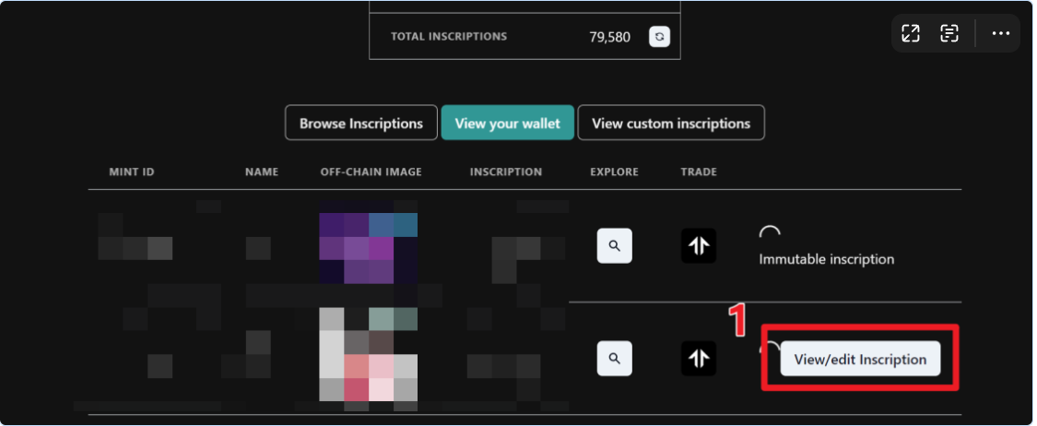This screenshot has height=426, width=1037.
Task: Select the View your wallet tab
Action: tap(507, 124)
